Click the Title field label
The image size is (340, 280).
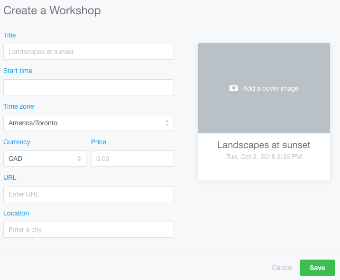coord(9,35)
